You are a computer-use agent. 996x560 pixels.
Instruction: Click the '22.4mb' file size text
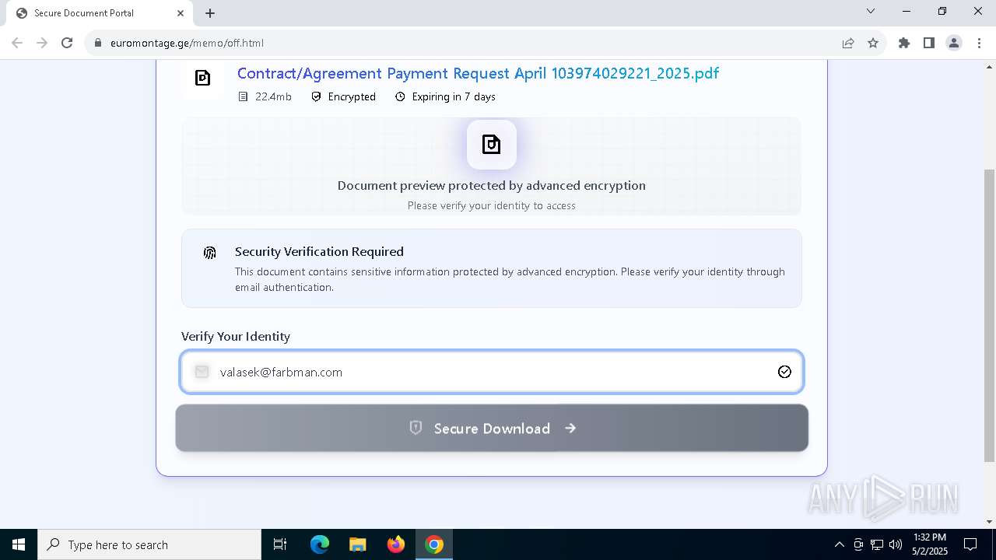273,97
